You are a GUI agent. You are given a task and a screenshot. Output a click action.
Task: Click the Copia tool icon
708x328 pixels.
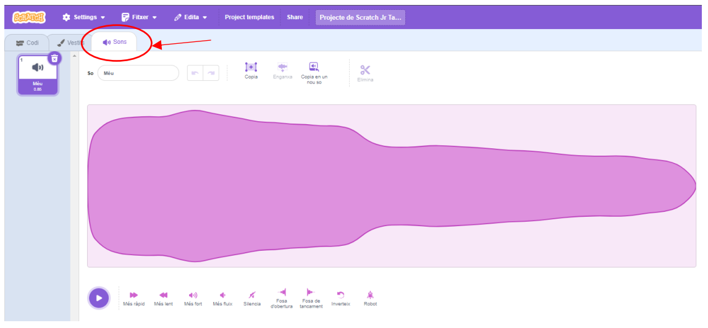pyautogui.click(x=251, y=67)
